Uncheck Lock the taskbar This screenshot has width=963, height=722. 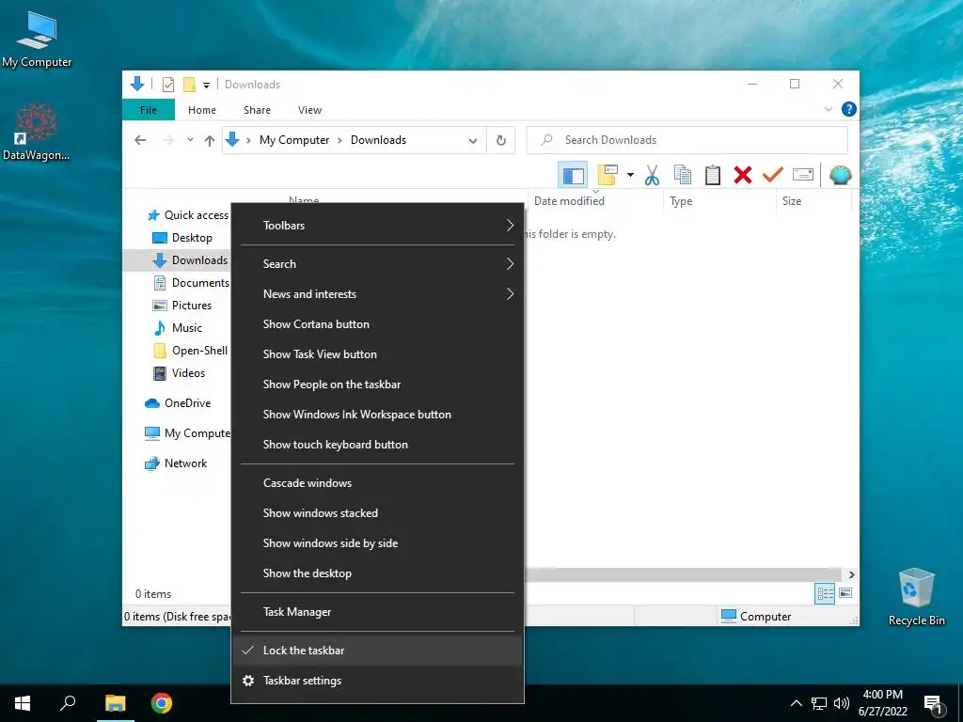(377, 651)
